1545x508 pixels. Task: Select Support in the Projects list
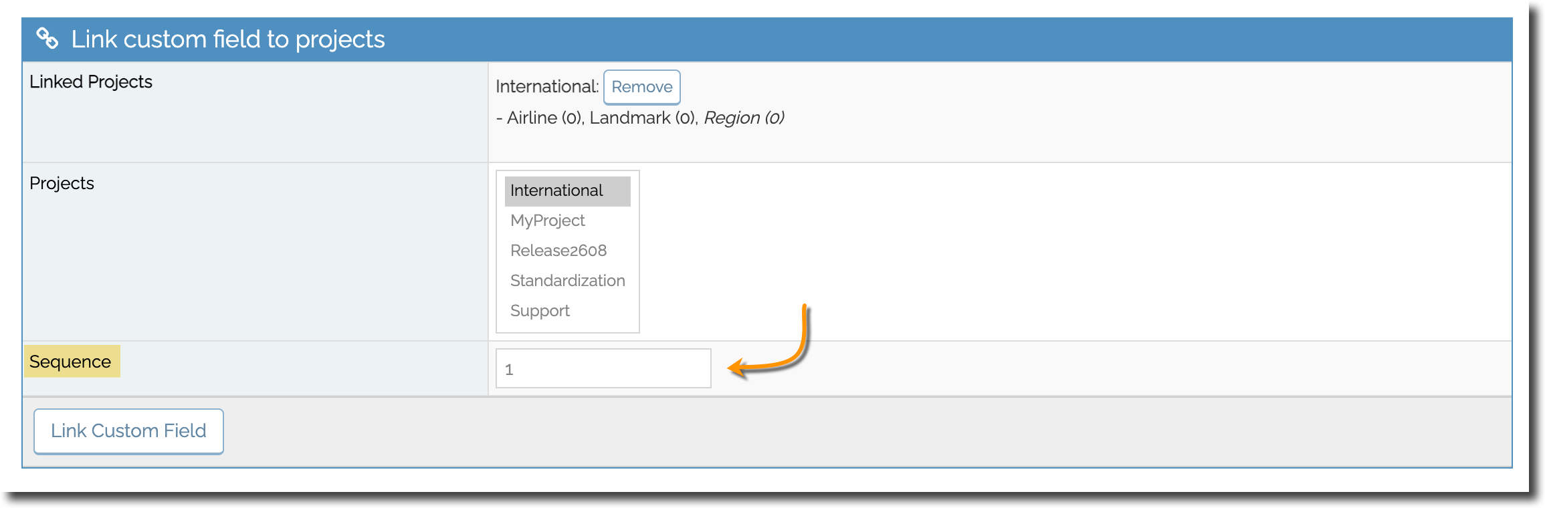point(567,311)
